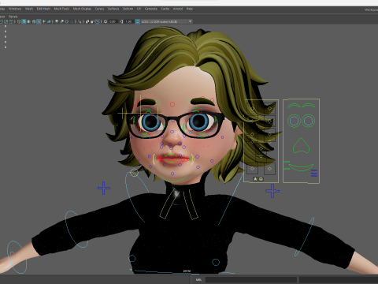Toggle X-Ray Active Components icon
This screenshot has width=378, height=284.
click(x=92, y=21)
